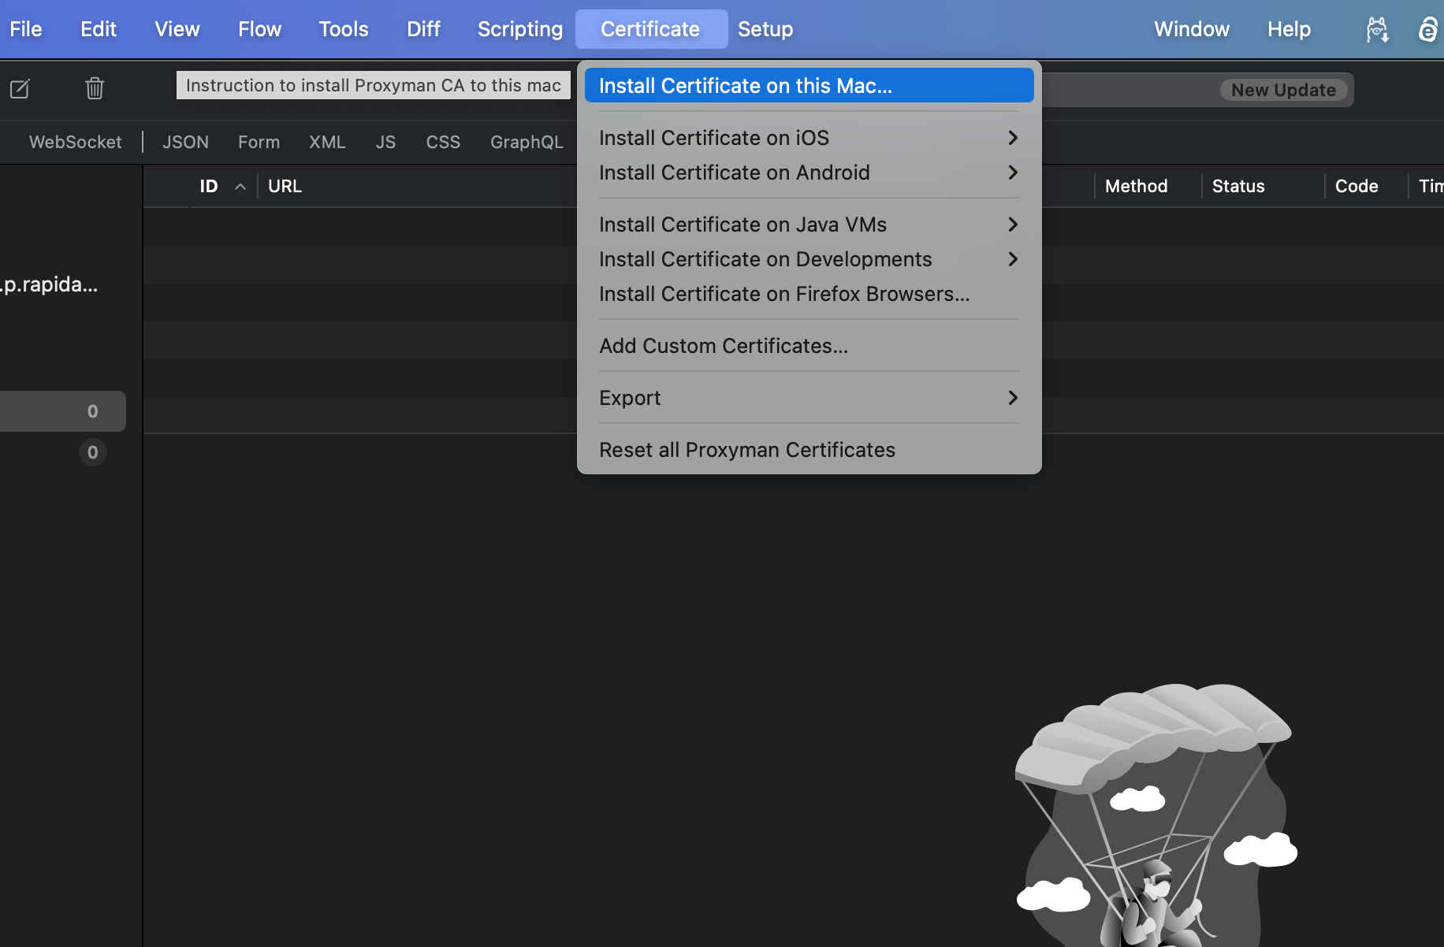Expand Install Certificate on Developments submenu
This screenshot has width=1444, height=947.
[x=809, y=259]
